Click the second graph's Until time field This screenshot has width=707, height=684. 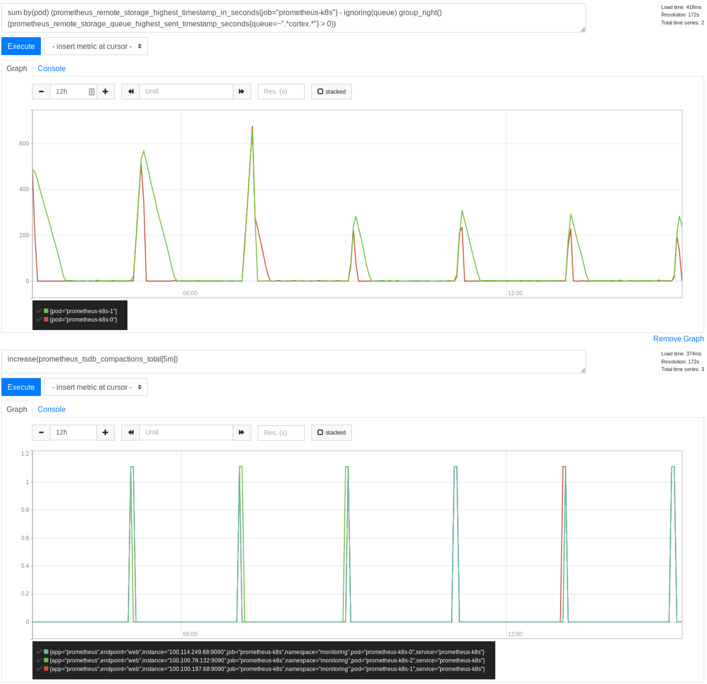click(186, 432)
